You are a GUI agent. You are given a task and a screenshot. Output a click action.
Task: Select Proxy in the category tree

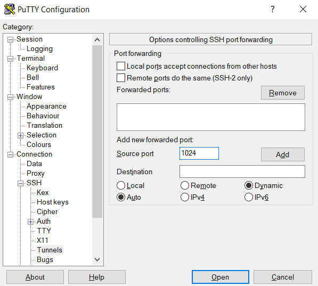(36, 173)
